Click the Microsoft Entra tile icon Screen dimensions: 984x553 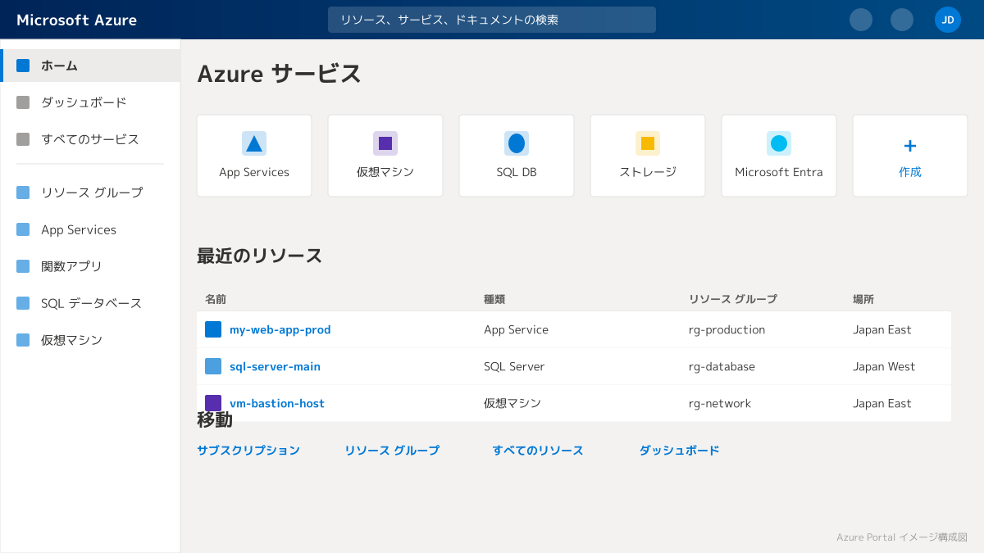point(779,143)
